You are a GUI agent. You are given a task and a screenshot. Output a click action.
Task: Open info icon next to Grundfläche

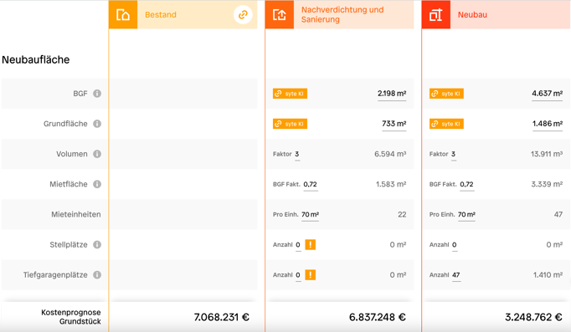pyautogui.click(x=97, y=124)
